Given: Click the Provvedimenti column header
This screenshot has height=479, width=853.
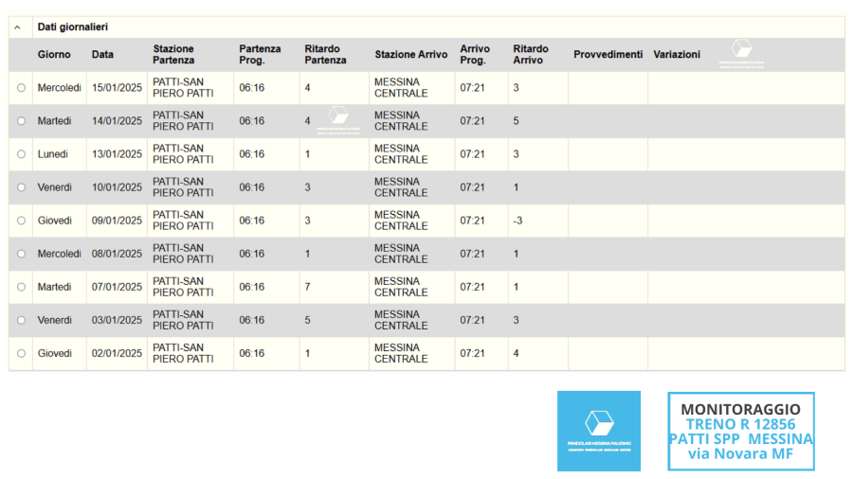Looking at the screenshot, I should click(608, 55).
